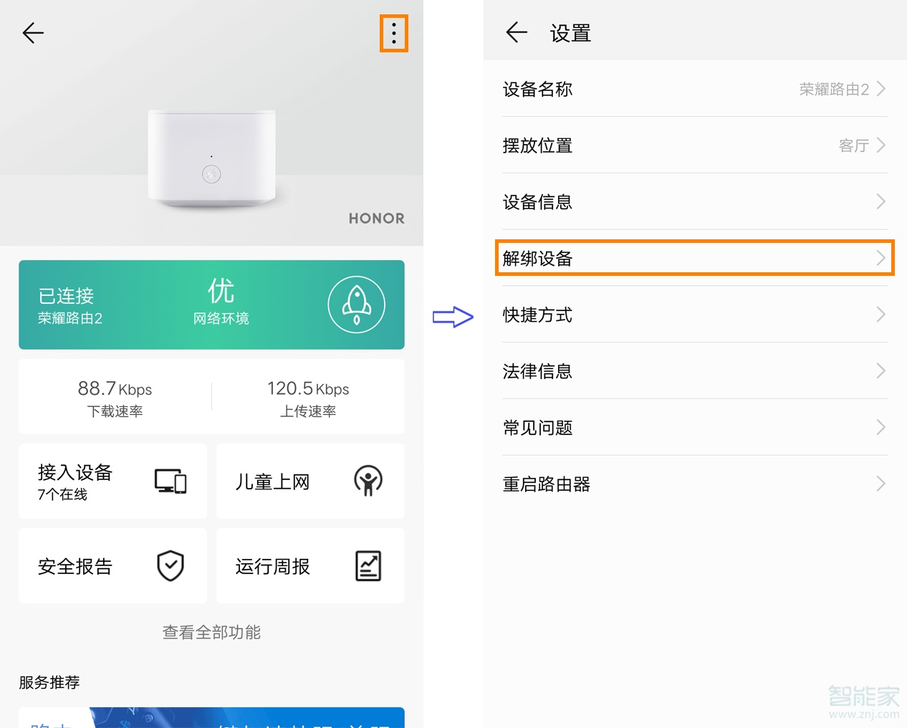Tap the 客厅 location value
907x728 pixels.
point(853,145)
